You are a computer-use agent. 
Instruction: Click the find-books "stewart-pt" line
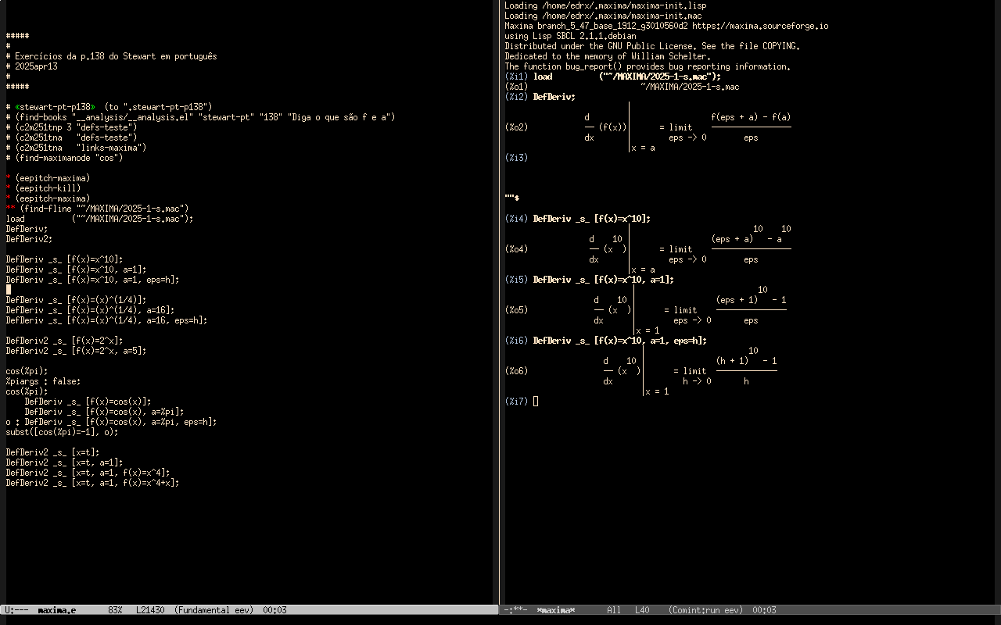click(x=200, y=117)
